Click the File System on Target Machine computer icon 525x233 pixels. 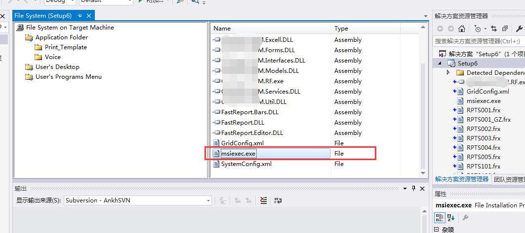point(20,28)
